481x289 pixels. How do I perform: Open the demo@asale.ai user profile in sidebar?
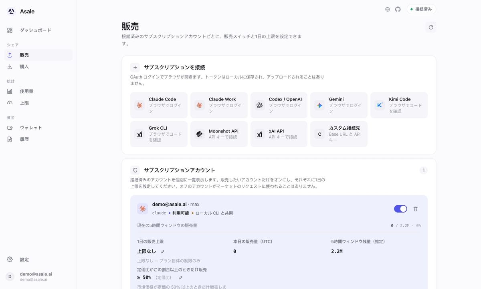click(x=38, y=277)
